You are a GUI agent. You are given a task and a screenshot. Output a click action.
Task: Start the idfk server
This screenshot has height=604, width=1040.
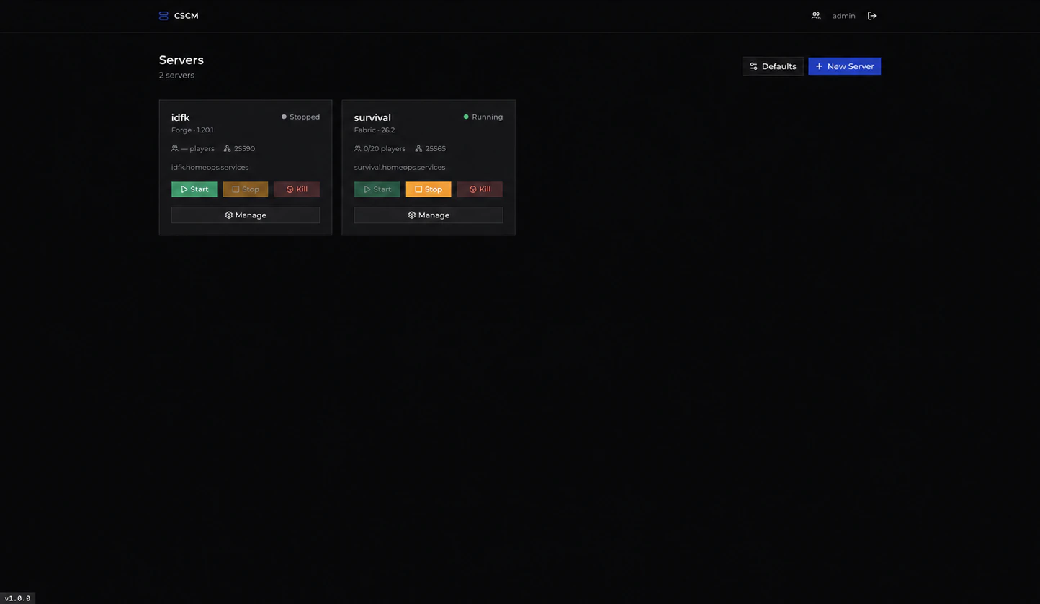(194, 189)
